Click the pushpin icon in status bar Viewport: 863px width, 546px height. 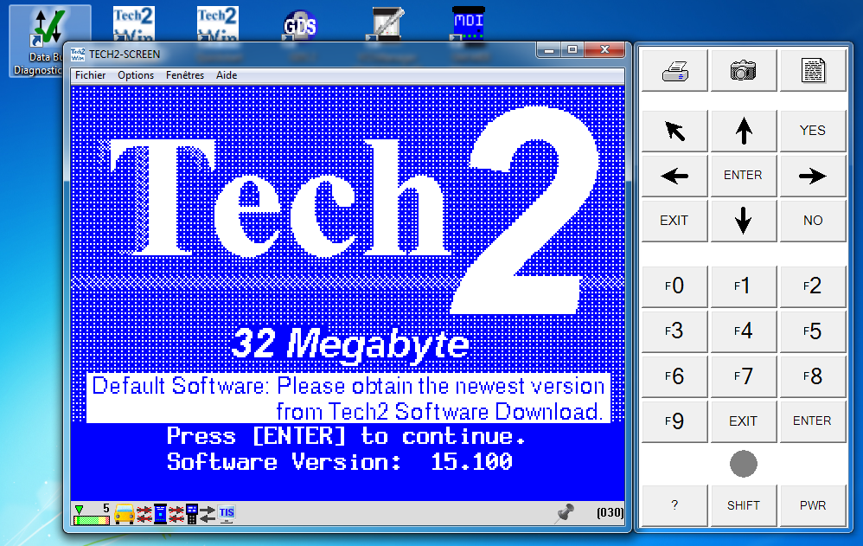click(x=565, y=513)
